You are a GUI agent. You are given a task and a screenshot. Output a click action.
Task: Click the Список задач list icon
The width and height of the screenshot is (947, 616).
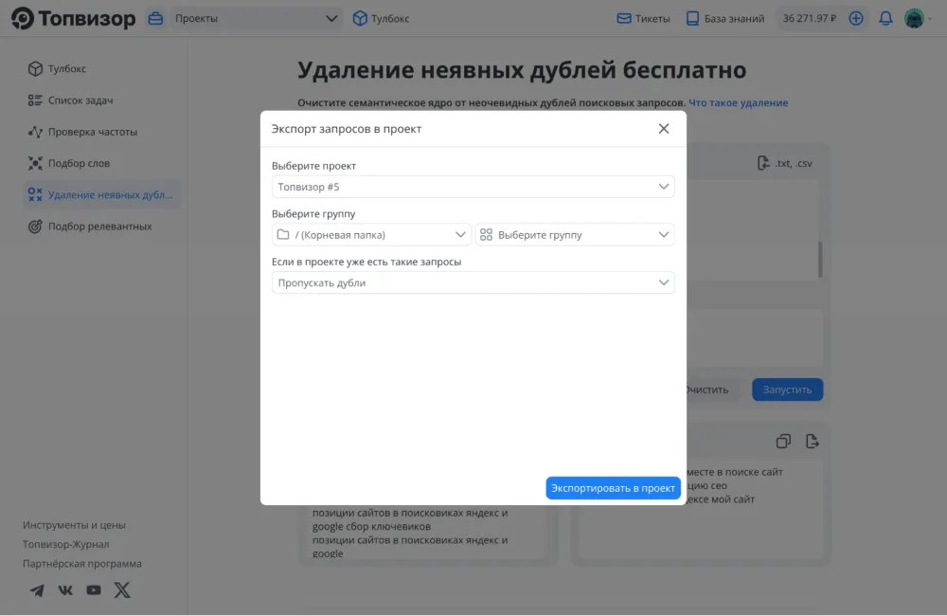(35, 100)
